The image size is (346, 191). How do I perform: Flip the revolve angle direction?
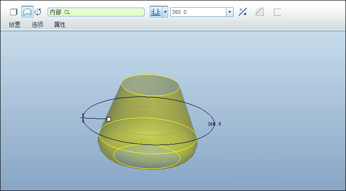point(243,12)
